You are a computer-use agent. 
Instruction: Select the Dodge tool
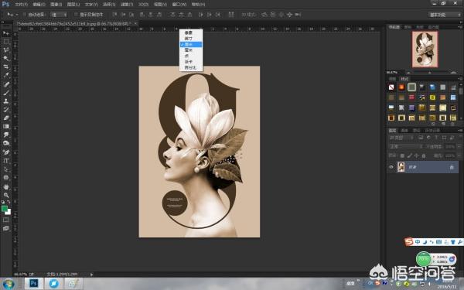click(x=6, y=143)
